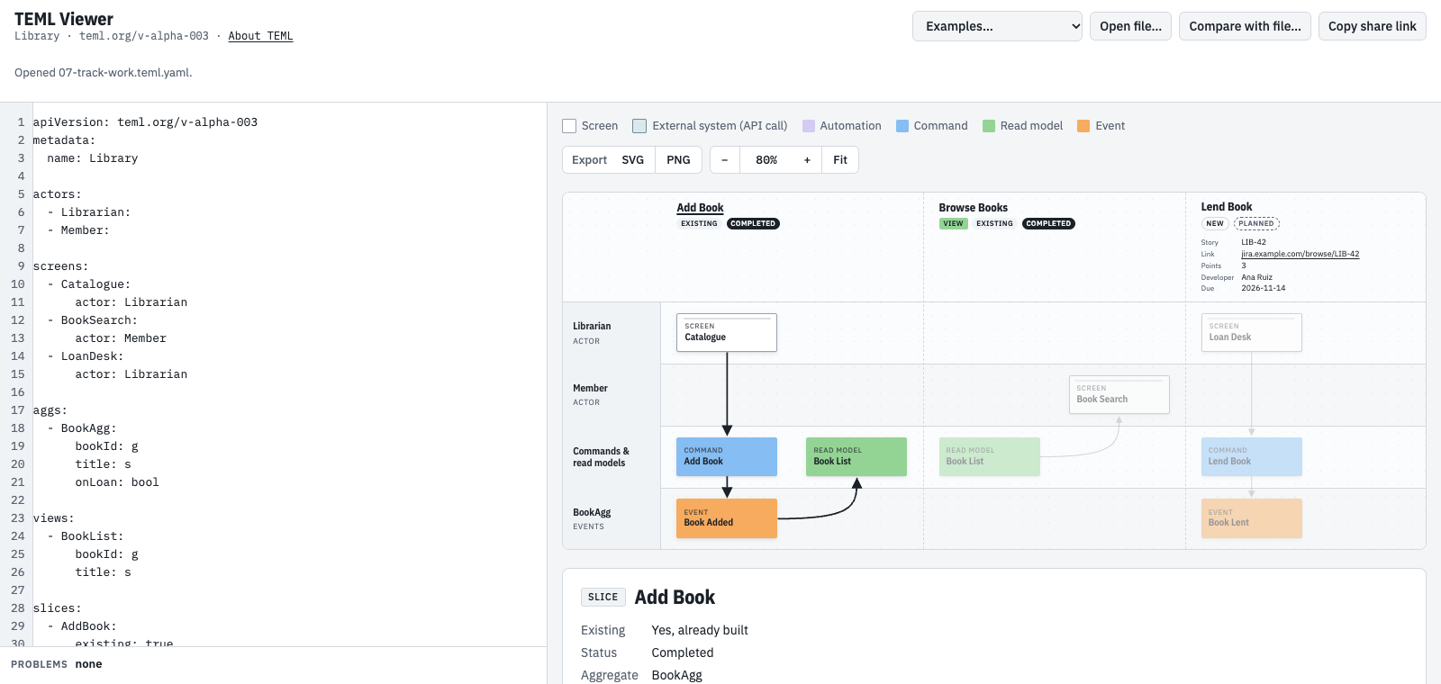Click the NEW badge under Lend Book
1441x684 pixels.
(1215, 224)
